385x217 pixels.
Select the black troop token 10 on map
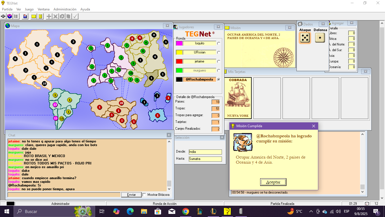44,83
